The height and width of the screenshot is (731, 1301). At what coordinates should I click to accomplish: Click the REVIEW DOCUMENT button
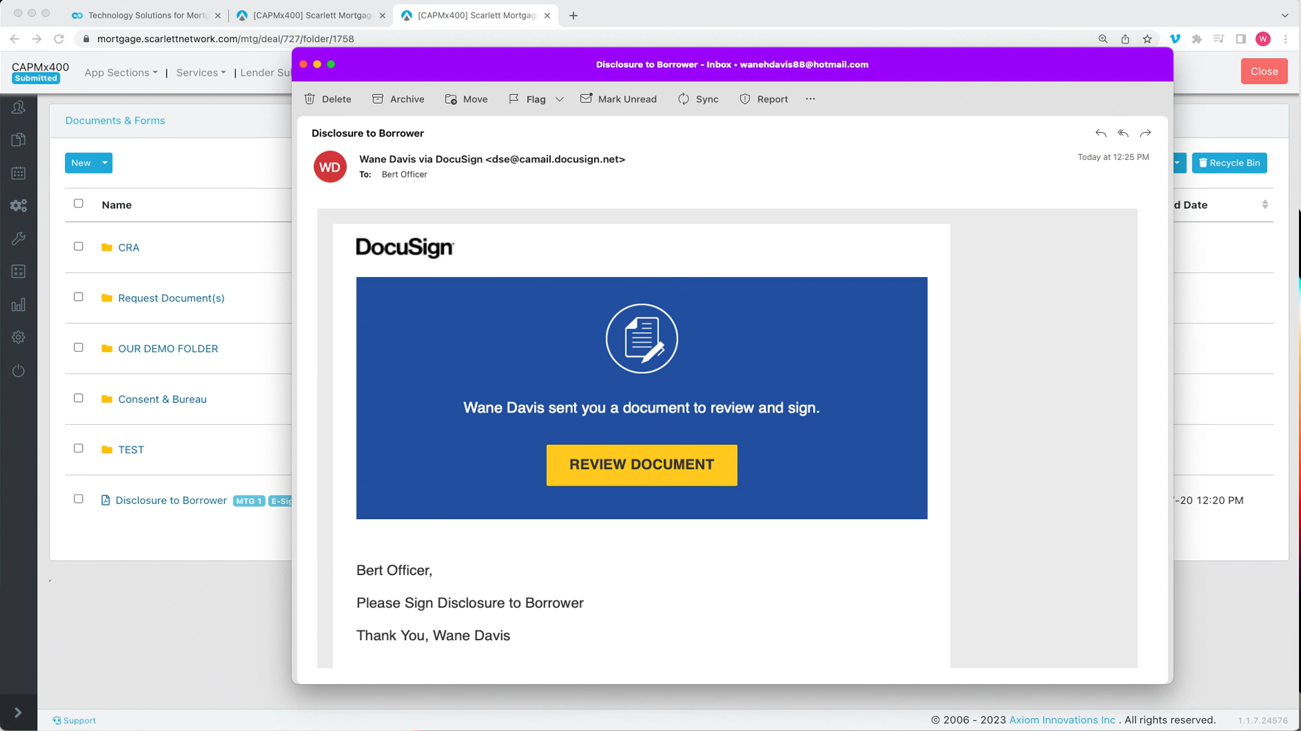pyautogui.click(x=642, y=465)
